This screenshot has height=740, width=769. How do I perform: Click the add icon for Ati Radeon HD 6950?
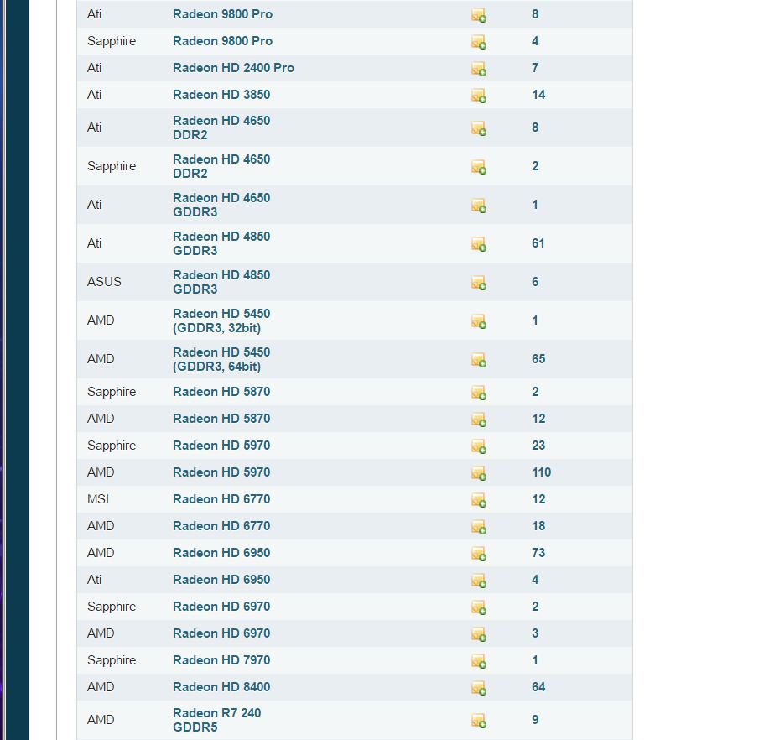479,581
